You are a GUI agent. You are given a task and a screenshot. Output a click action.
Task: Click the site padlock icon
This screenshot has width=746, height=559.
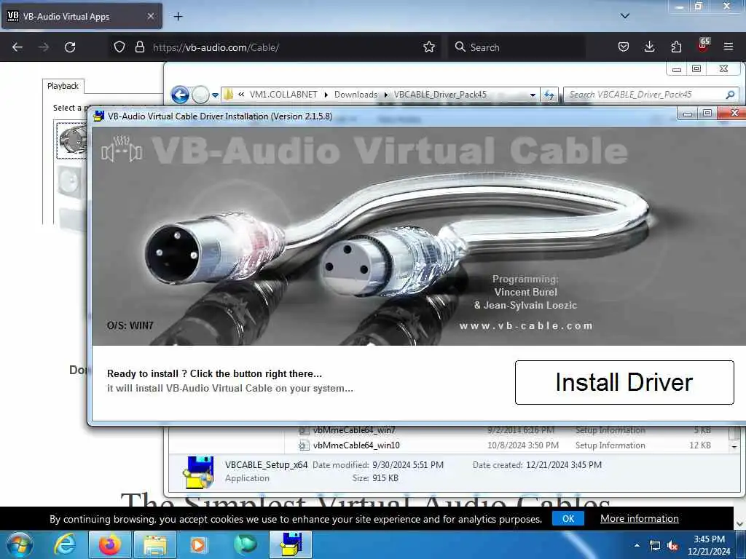139,47
